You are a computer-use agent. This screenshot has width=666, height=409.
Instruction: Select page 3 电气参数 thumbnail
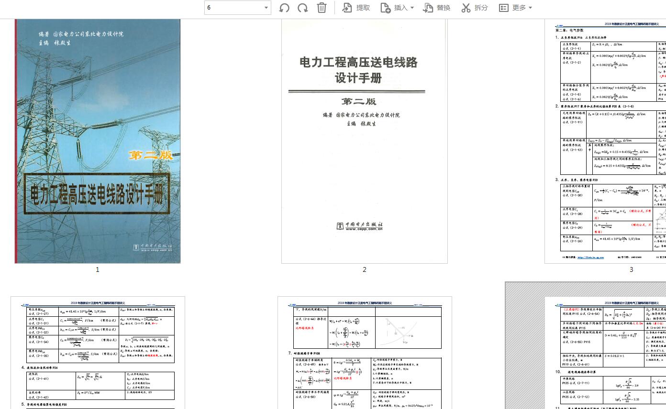tap(605, 141)
